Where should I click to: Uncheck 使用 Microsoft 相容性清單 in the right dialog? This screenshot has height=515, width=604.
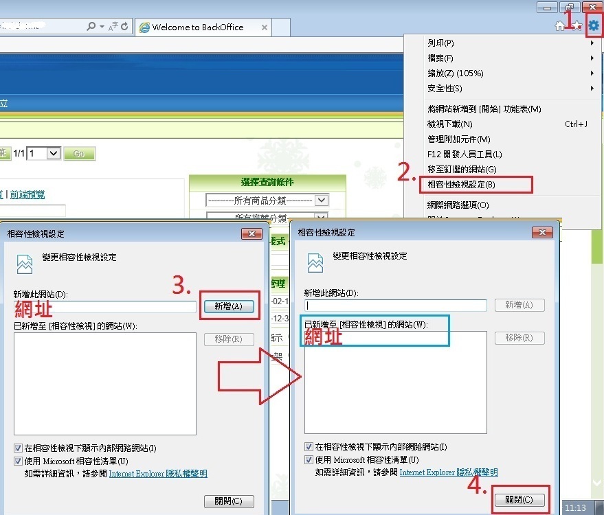[309, 460]
